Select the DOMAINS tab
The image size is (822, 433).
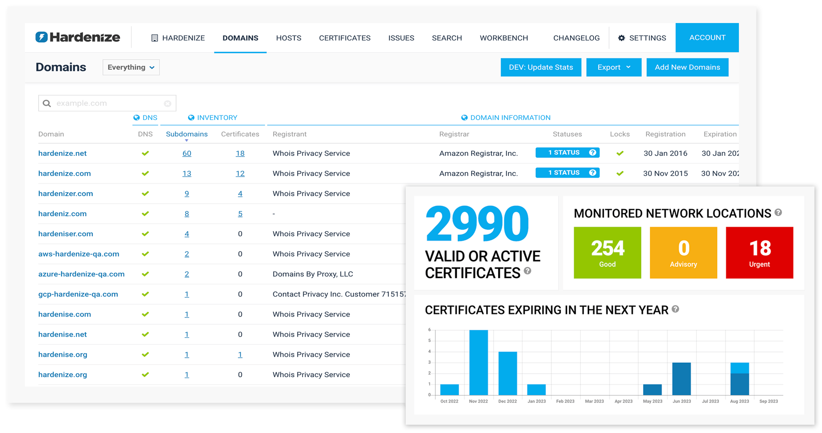[x=240, y=38]
